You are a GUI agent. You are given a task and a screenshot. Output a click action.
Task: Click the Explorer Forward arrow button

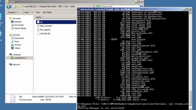13,7
